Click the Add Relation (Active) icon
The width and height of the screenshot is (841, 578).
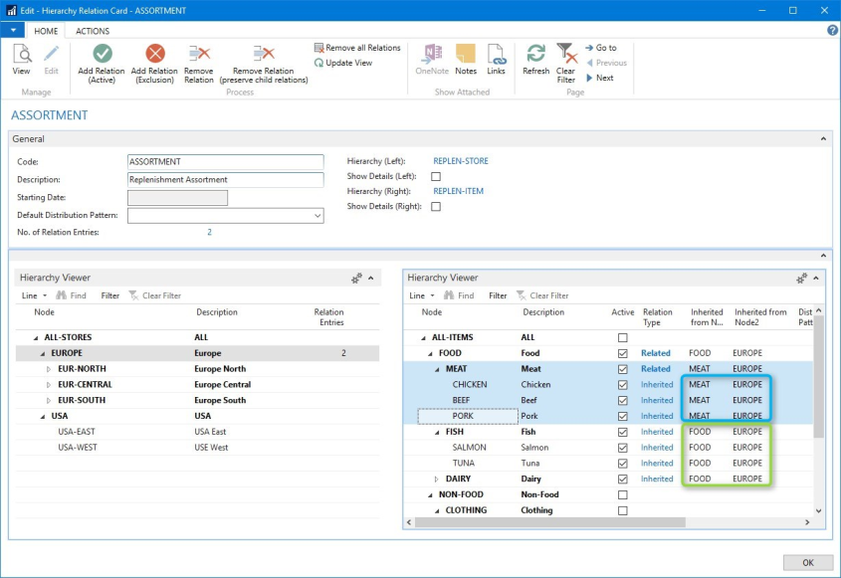pyautogui.click(x=103, y=55)
